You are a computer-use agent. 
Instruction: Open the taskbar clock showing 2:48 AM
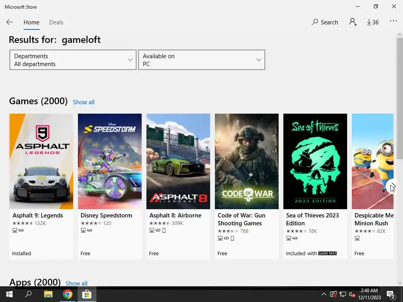point(369,294)
